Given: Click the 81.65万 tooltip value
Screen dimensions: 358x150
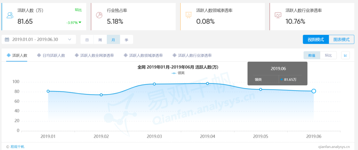Looking at the screenshot, I should pyautogui.click(x=290, y=79).
